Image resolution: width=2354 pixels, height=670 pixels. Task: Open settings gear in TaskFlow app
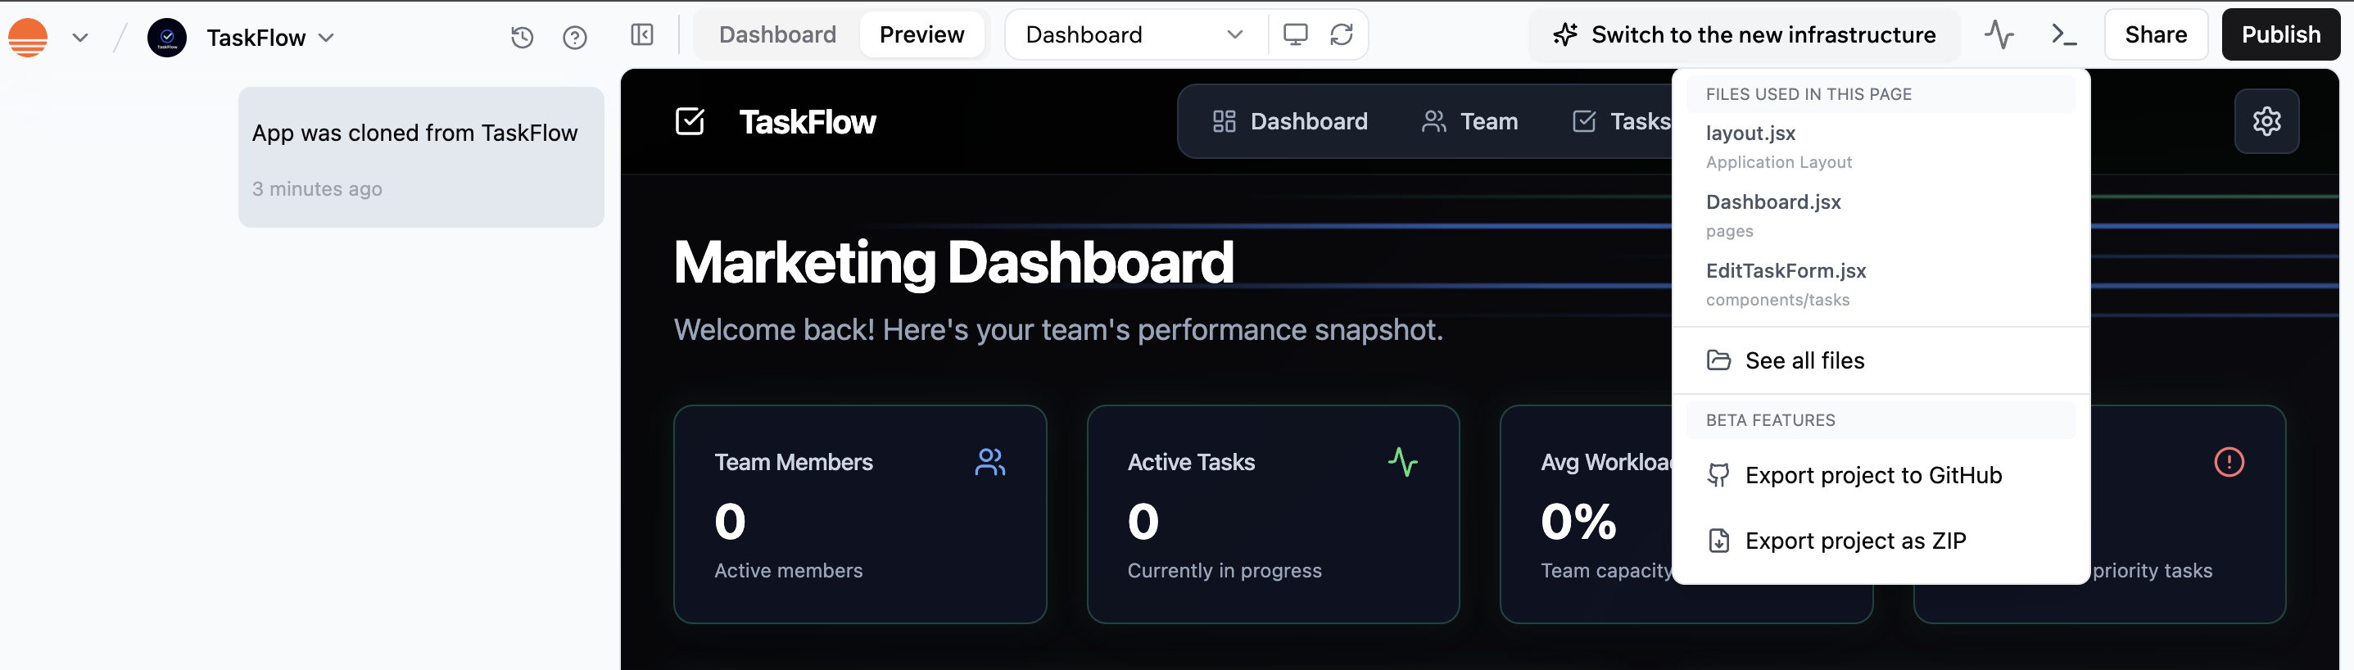click(x=2266, y=121)
